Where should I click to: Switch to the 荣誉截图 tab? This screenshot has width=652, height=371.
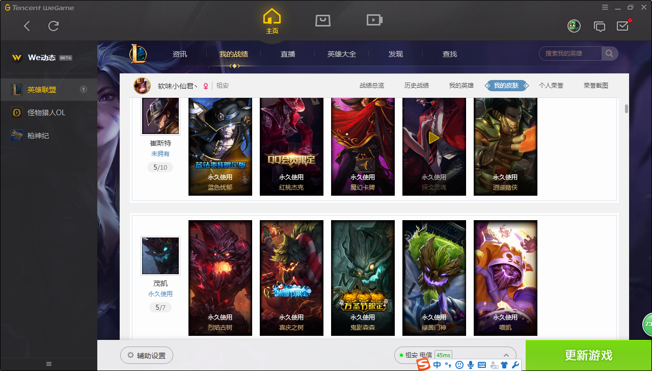click(x=596, y=86)
